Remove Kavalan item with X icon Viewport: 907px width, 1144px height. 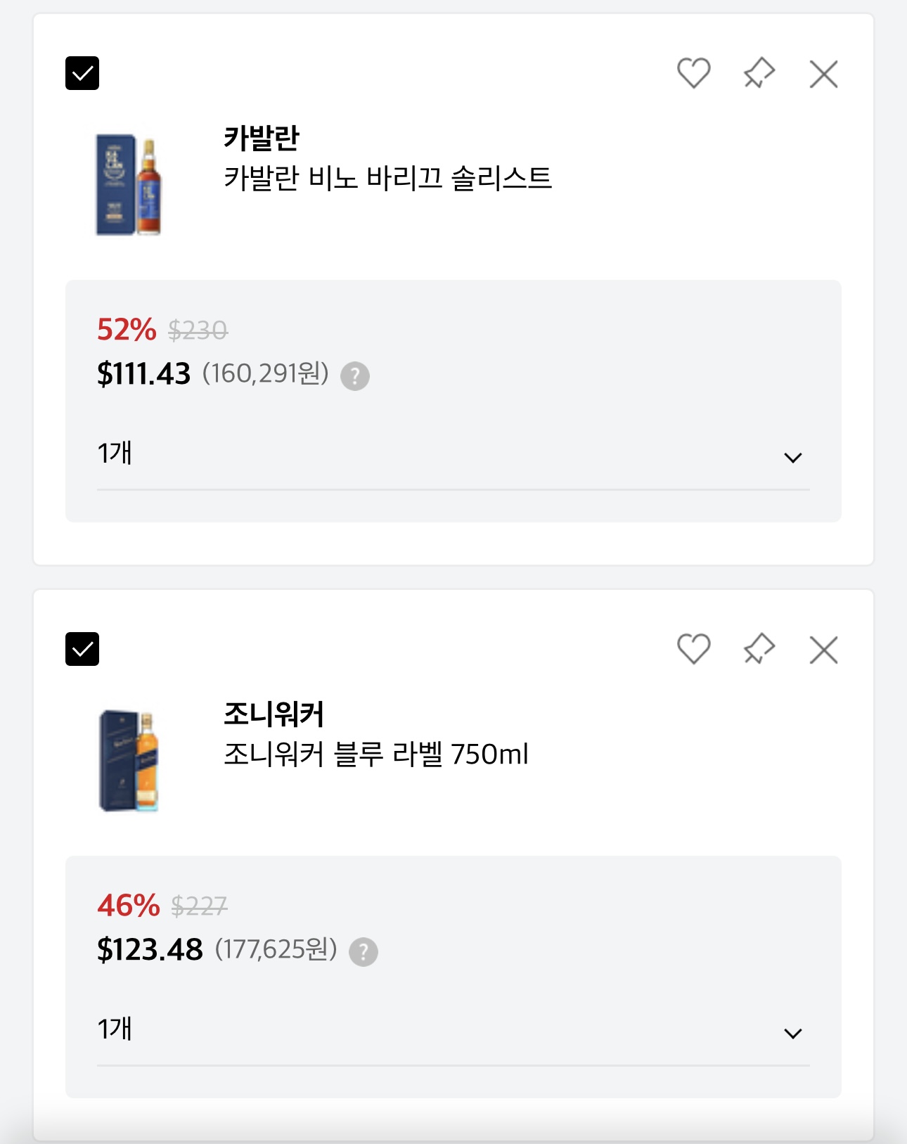tap(823, 74)
